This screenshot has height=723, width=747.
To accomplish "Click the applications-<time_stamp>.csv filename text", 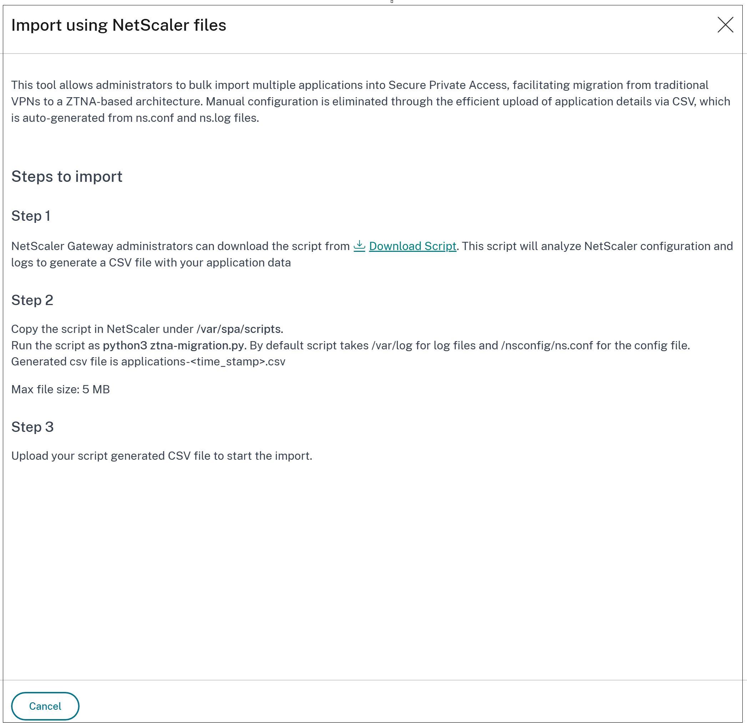I will (203, 361).
